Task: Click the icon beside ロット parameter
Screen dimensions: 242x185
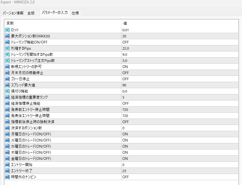Action: [x=8, y=30]
